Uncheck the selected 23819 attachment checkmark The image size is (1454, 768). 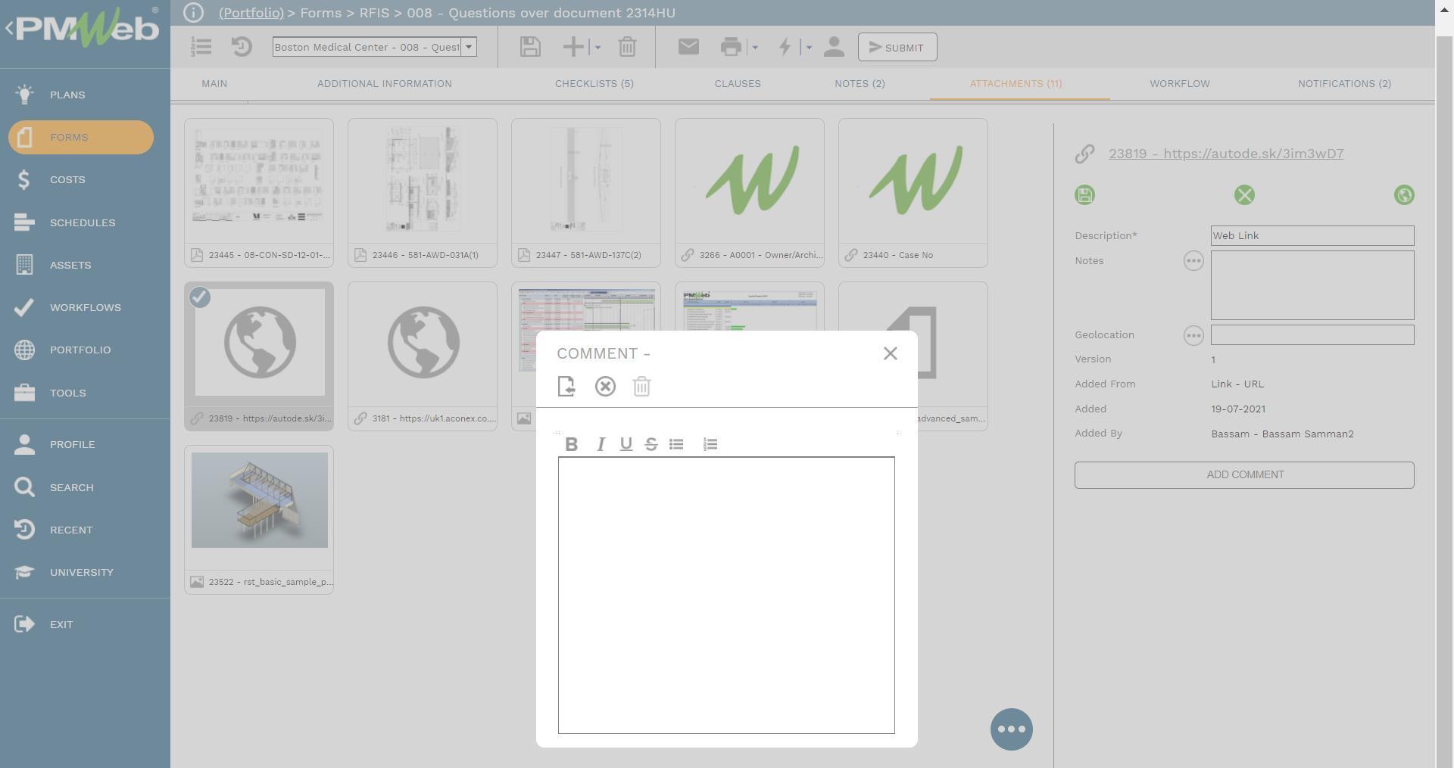coord(200,298)
